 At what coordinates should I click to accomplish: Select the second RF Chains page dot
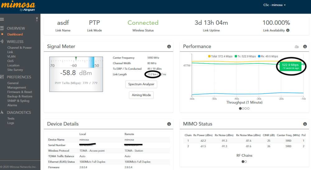tap(246, 162)
